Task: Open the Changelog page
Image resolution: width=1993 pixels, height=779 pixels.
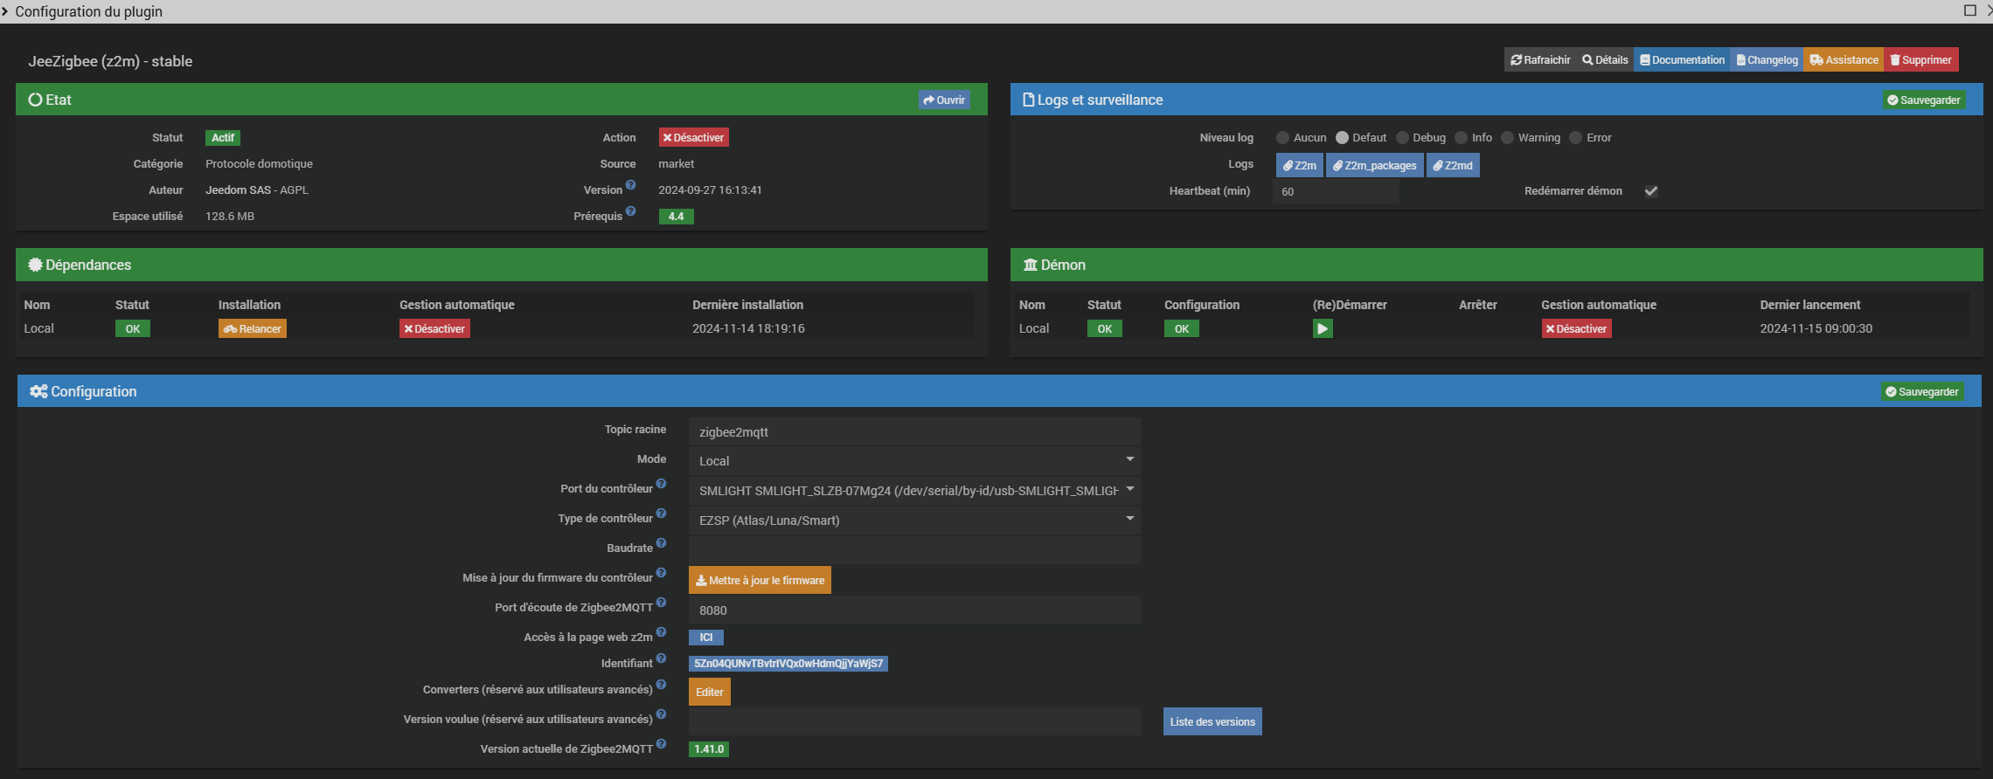Action: (1767, 60)
